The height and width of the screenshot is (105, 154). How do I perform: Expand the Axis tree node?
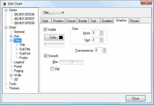click(11, 36)
